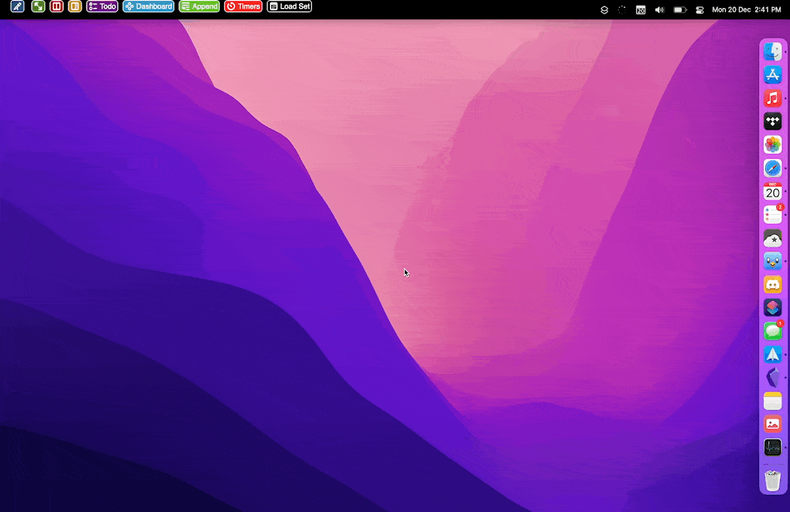Click the red split-columns icon in menu bar
The height and width of the screenshot is (512, 790).
pos(57,7)
